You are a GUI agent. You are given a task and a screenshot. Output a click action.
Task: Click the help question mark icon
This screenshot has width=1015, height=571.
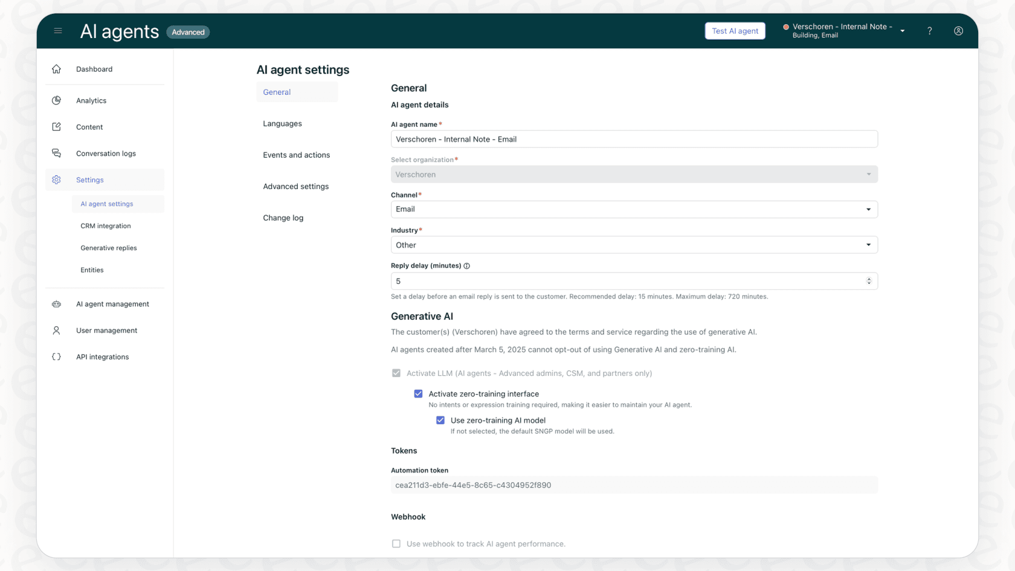click(930, 31)
